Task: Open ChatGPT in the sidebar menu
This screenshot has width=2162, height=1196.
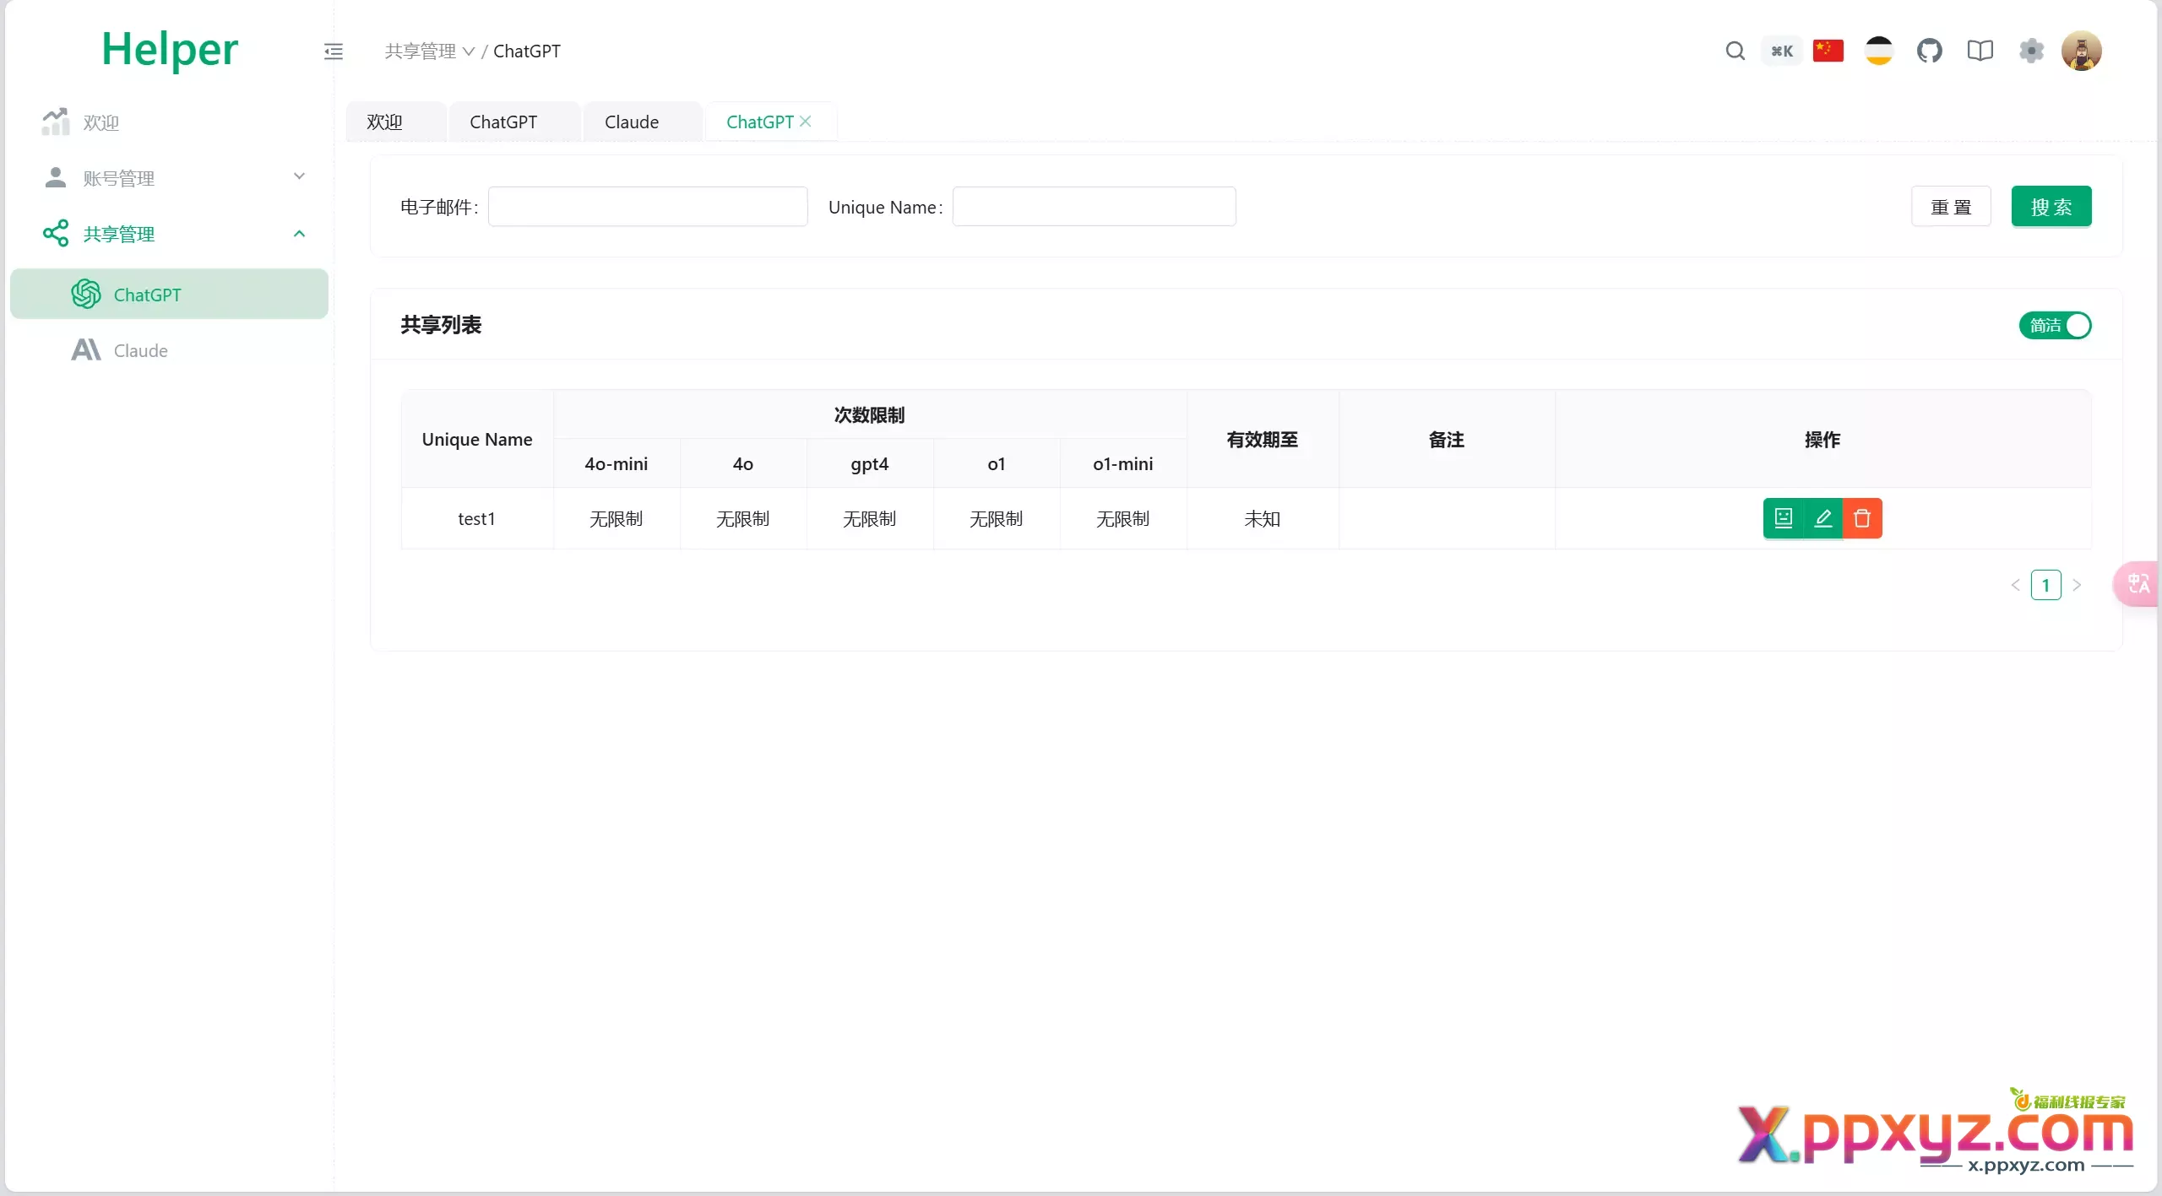Action: (x=169, y=295)
